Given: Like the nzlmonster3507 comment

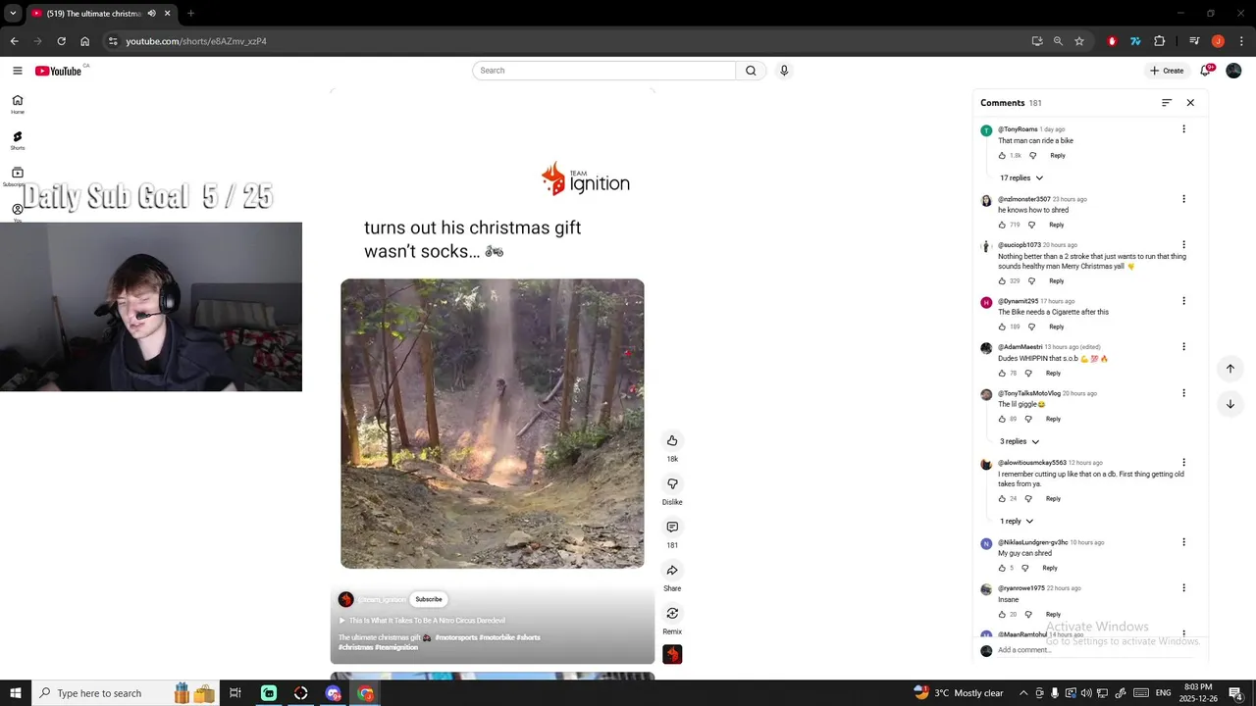Looking at the screenshot, I should point(1002,225).
